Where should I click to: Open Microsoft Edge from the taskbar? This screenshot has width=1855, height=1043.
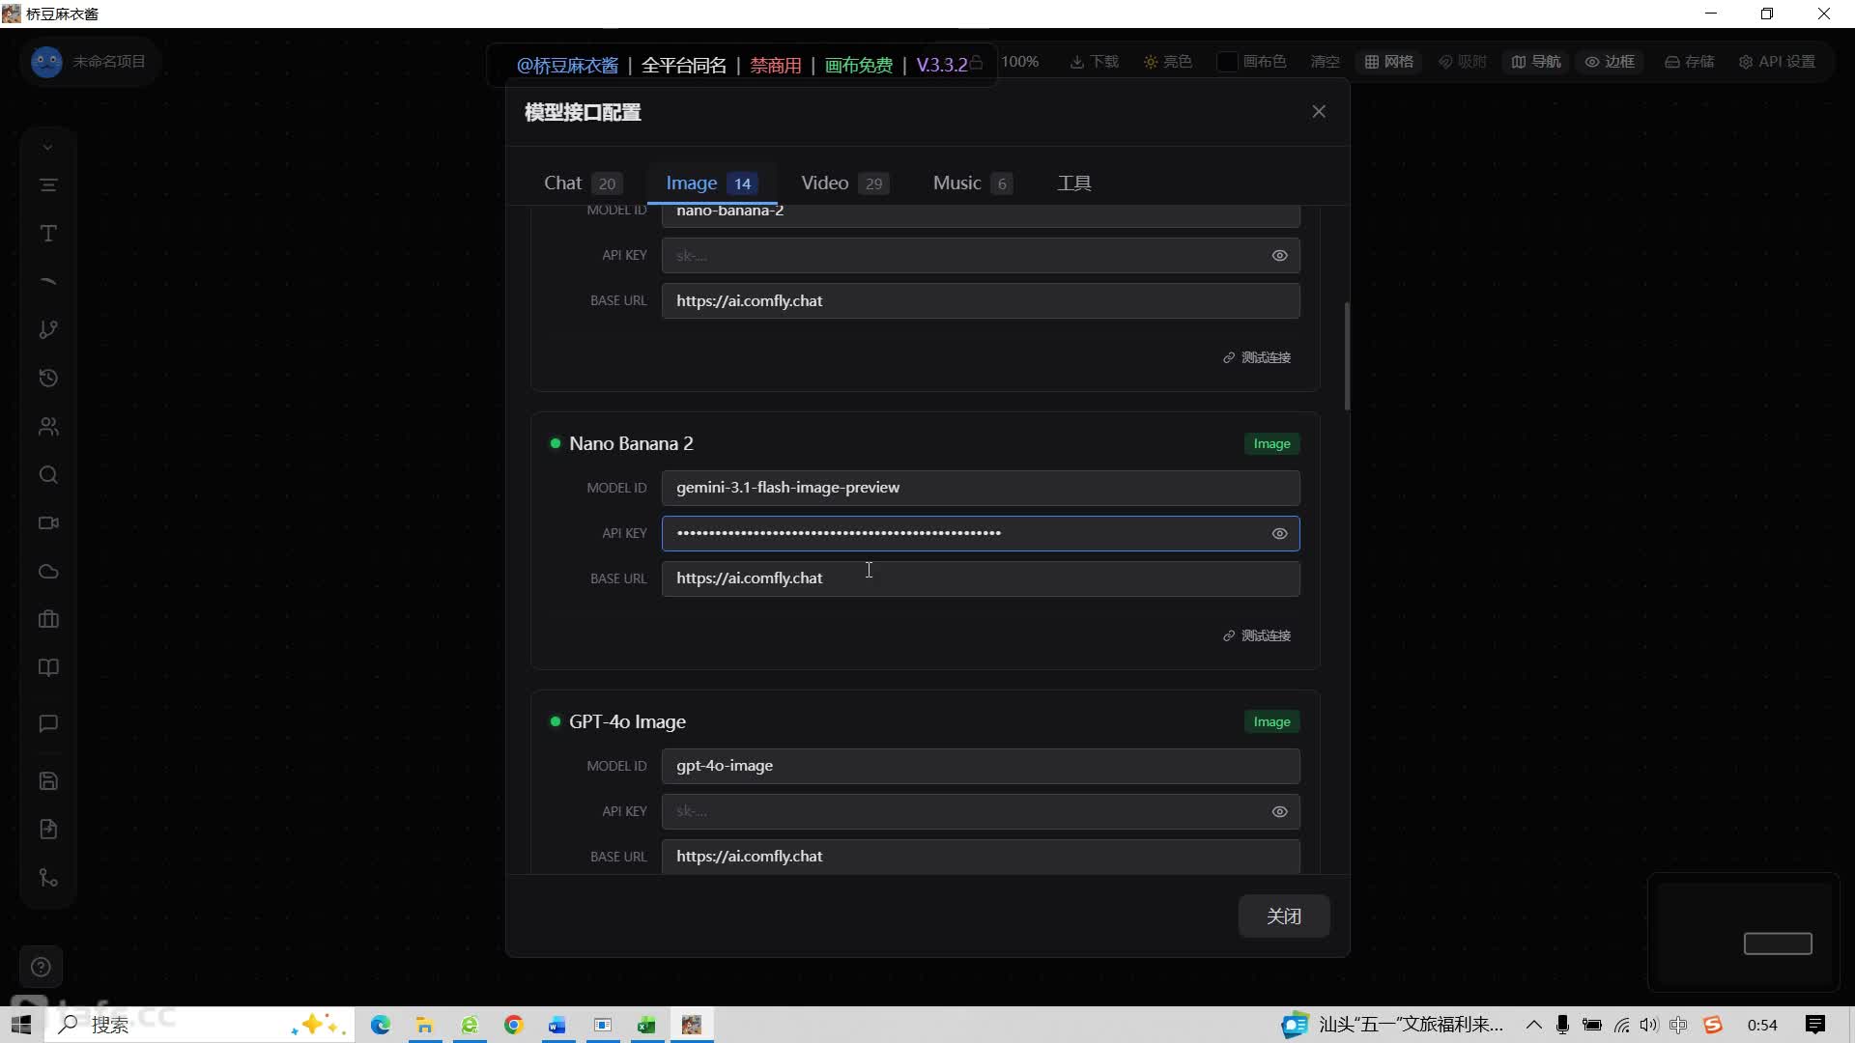coord(381,1025)
